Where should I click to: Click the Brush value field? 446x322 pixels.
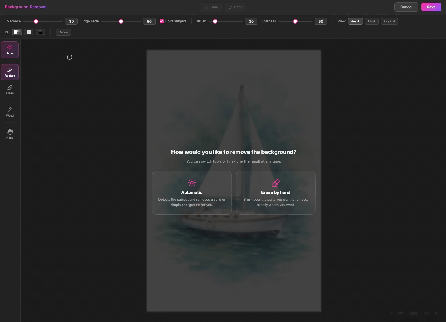tap(251, 21)
